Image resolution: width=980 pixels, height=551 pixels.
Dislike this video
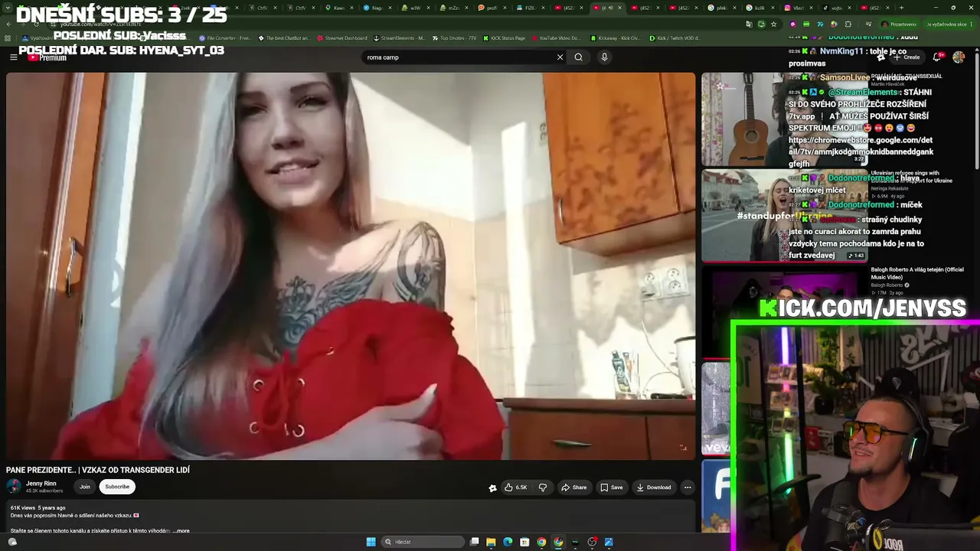542,487
